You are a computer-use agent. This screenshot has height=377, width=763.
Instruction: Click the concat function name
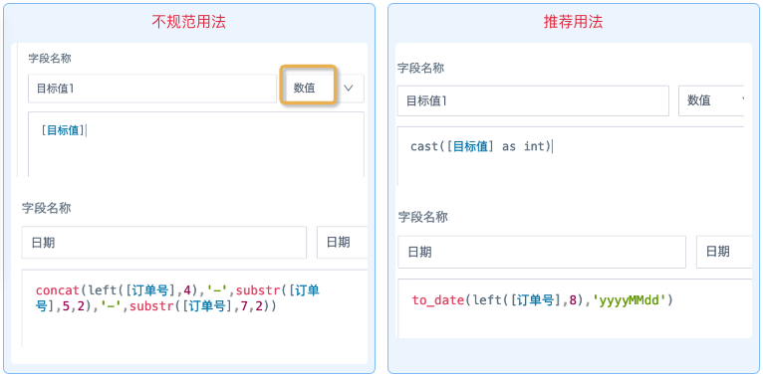(x=58, y=290)
